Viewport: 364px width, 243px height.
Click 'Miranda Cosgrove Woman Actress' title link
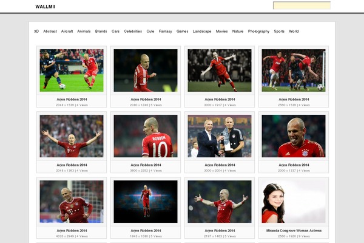click(x=294, y=230)
